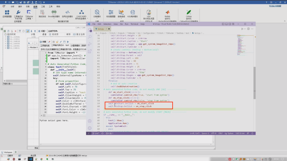This screenshot has width=287, height=161.
Task: Launch the Excel测试模块 in the ribbon
Action: point(54,13)
